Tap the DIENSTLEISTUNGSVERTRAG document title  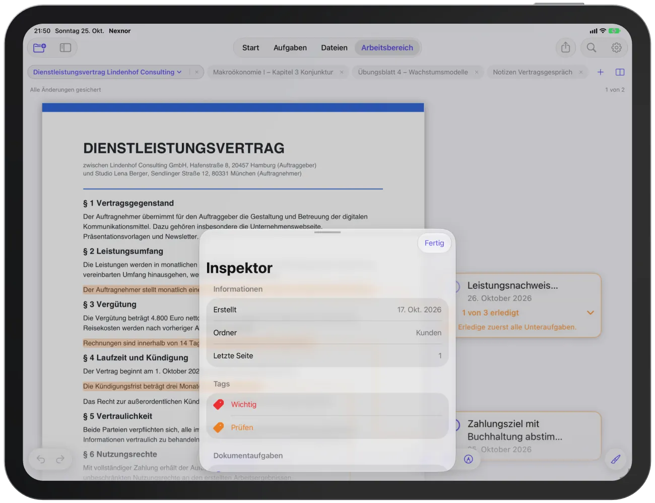(x=184, y=148)
